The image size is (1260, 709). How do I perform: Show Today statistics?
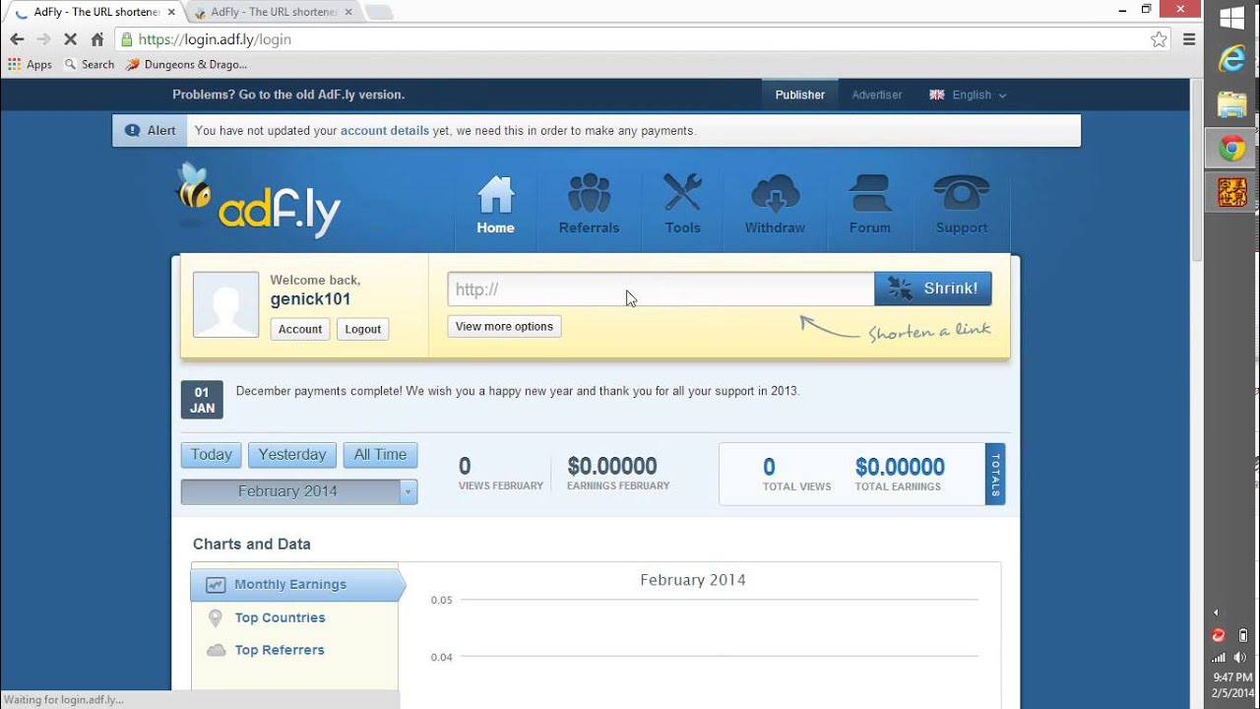pos(212,454)
